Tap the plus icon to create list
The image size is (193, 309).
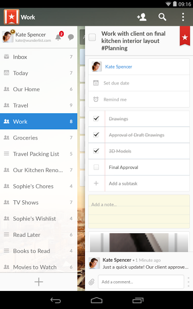pos(39,282)
